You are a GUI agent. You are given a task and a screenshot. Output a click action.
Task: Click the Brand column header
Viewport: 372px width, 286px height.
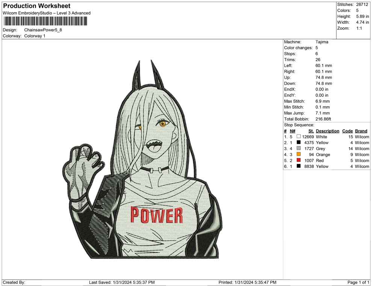[x=361, y=131]
